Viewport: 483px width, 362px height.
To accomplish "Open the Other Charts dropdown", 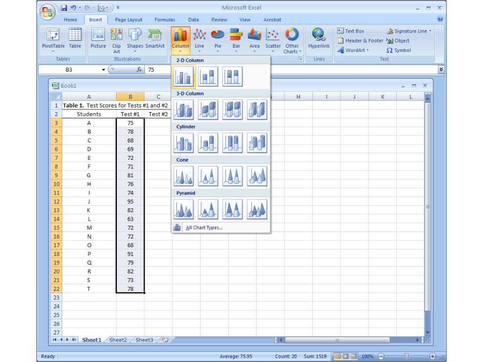I will 292,41.
